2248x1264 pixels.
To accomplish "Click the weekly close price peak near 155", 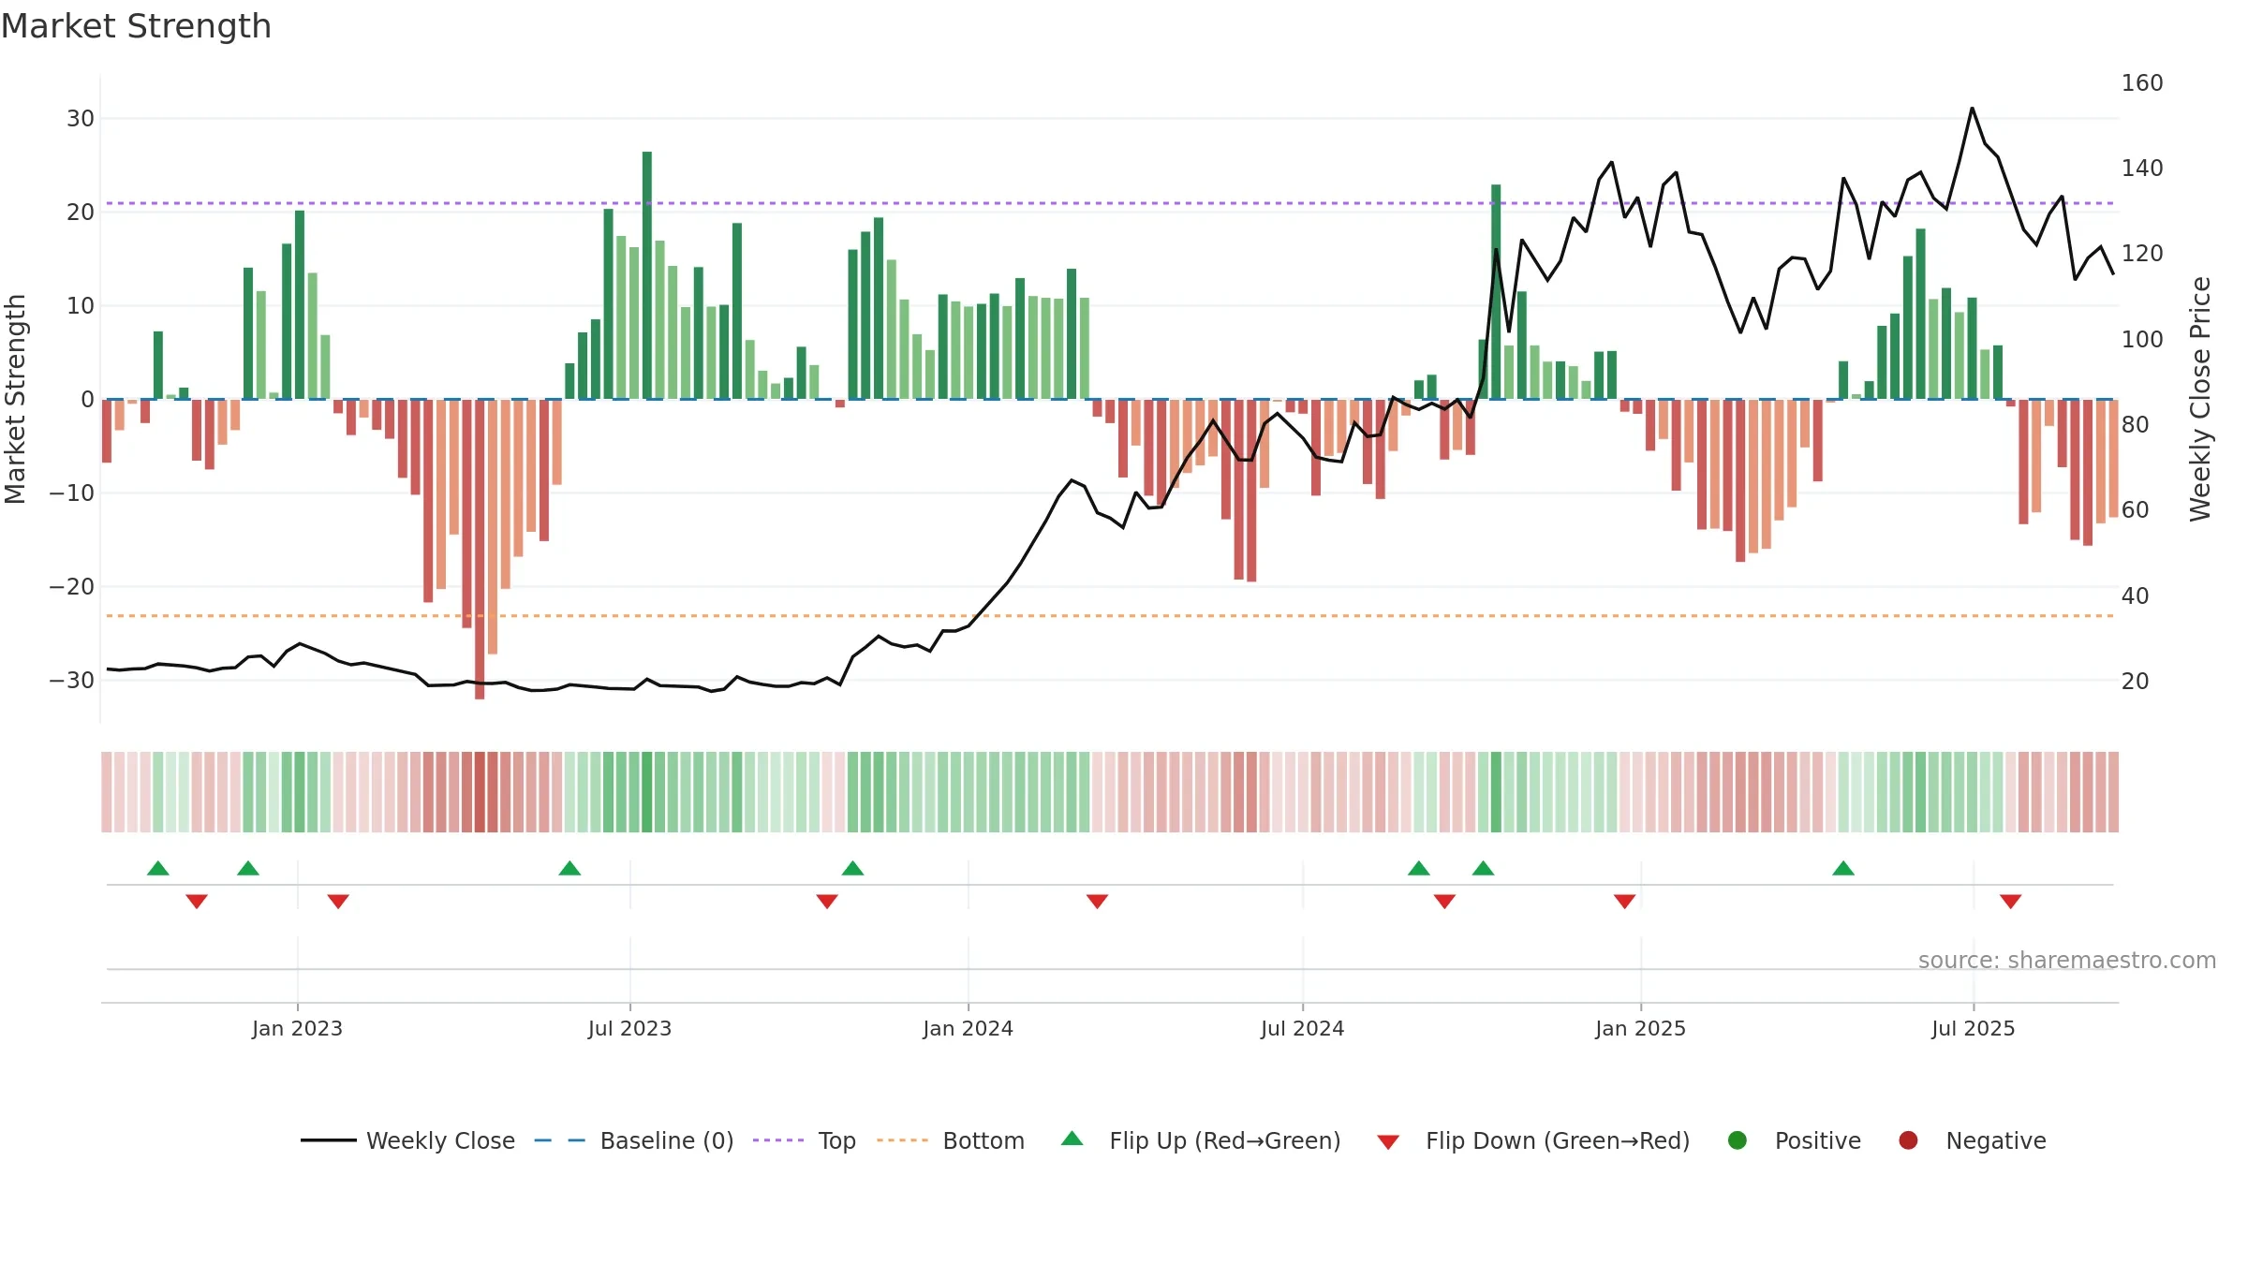I will pos(1972,109).
